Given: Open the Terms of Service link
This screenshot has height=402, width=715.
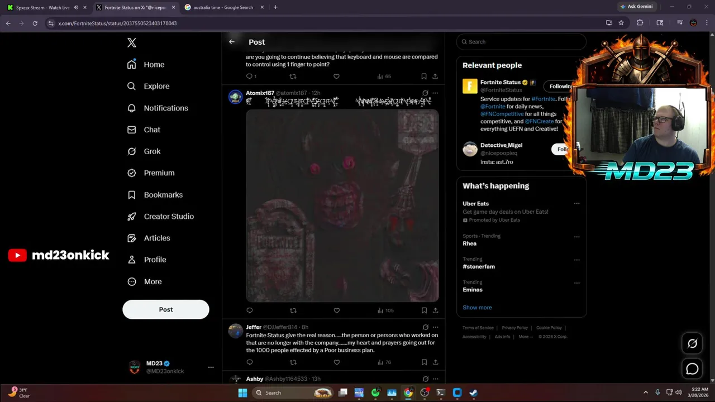Looking at the screenshot, I should point(478,328).
